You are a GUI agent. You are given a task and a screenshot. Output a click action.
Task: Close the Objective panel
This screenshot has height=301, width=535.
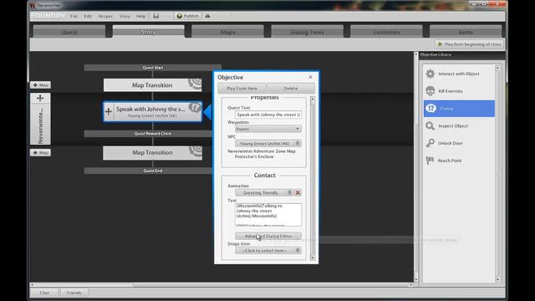310,77
